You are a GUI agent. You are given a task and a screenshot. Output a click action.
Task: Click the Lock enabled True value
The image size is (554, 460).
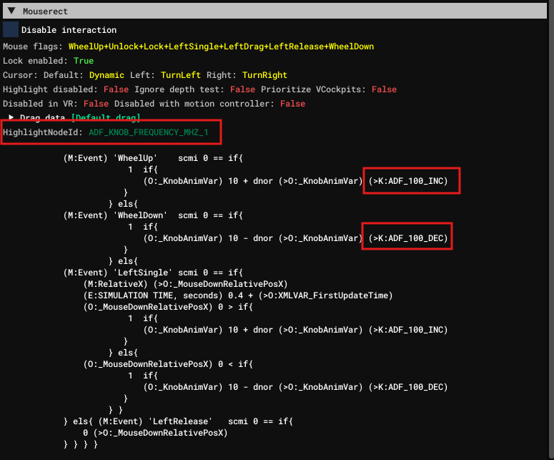click(x=83, y=61)
